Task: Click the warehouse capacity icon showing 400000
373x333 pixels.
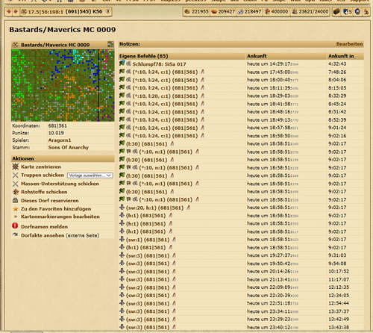Action: [267, 11]
